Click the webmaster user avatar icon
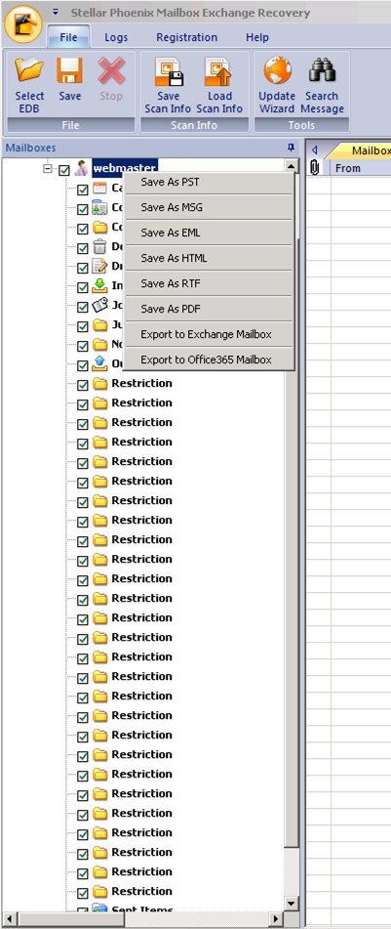 [x=82, y=169]
